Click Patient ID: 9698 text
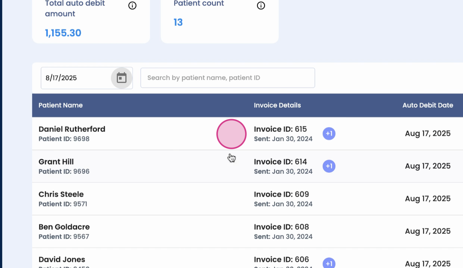Screen dimensions: 463x268 point(64,139)
